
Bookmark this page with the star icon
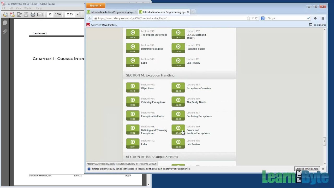coord(248,18)
